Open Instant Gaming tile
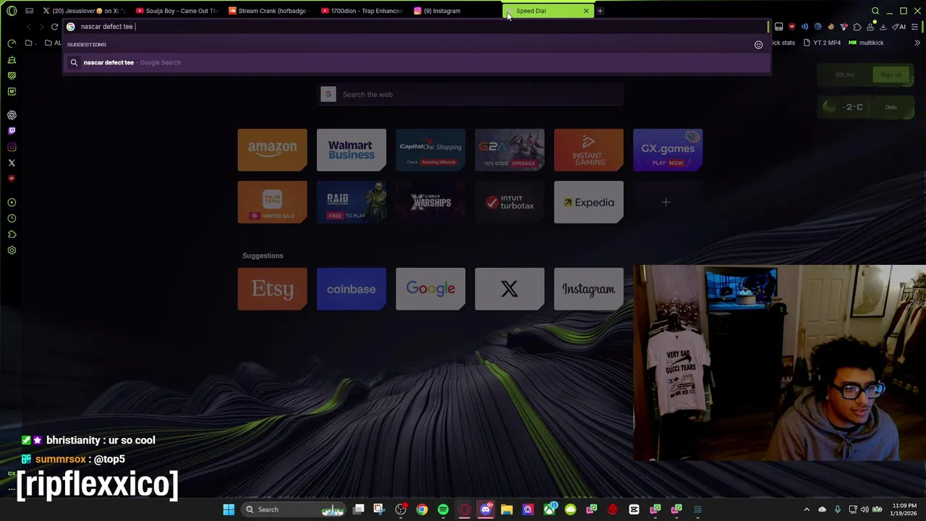The height and width of the screenshot is (521, 926). [588, 150]
